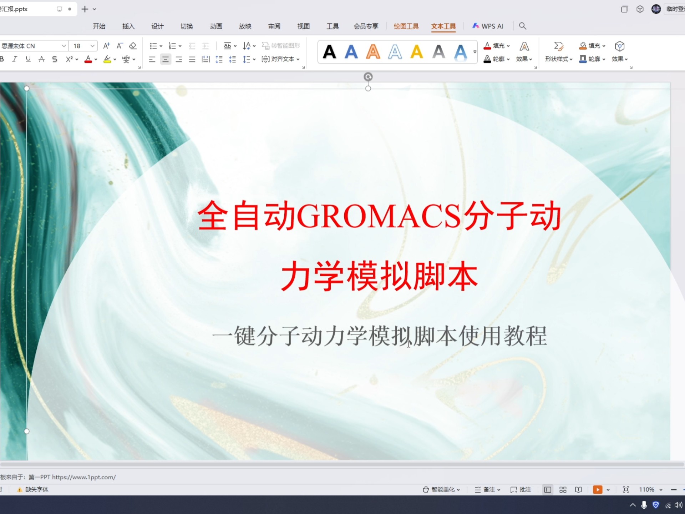
Task: Increase paragraph indent
Action: tap(205, 46)
